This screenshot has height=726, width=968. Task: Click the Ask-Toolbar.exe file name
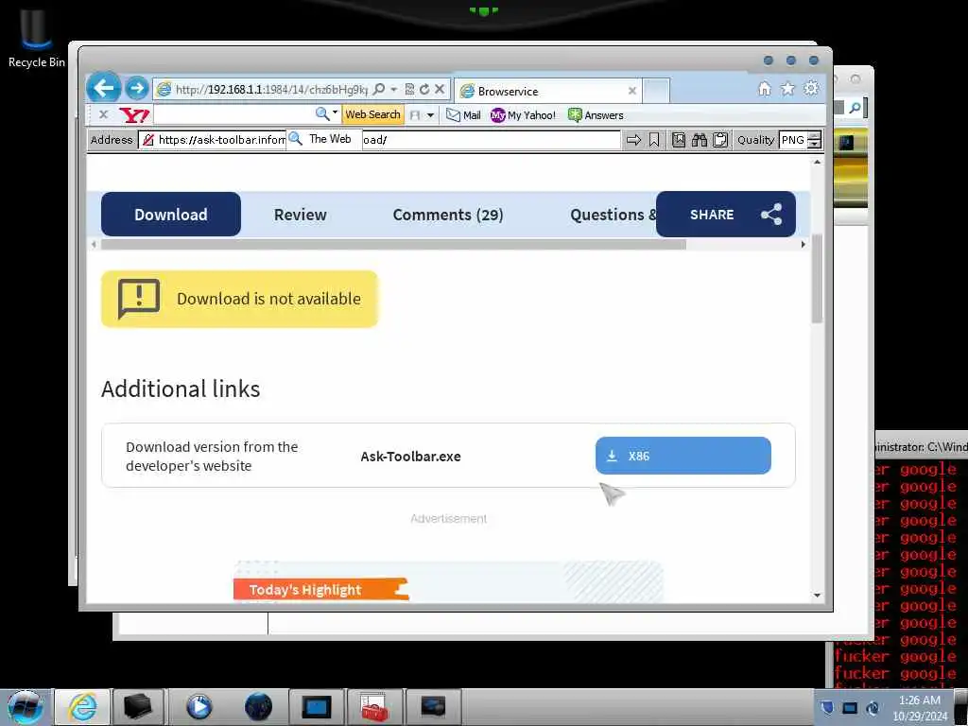click(410, 457)
